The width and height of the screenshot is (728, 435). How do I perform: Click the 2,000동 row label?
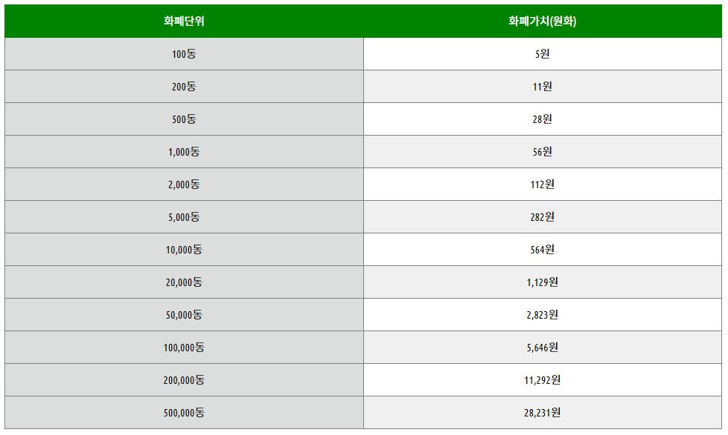pyautogui.click(x=184, y=185)
